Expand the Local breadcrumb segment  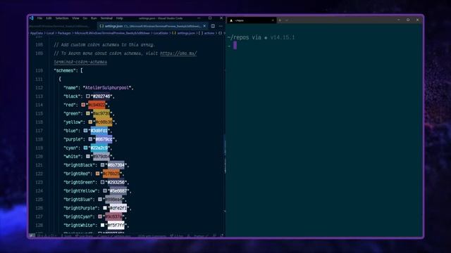50,33
